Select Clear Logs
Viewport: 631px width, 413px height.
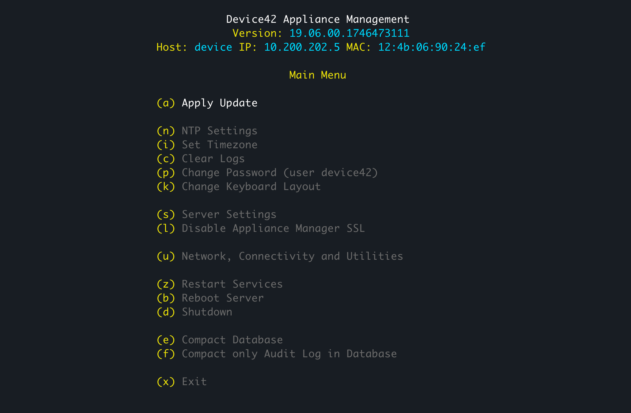pyautogui.click(x=213, y=158)
